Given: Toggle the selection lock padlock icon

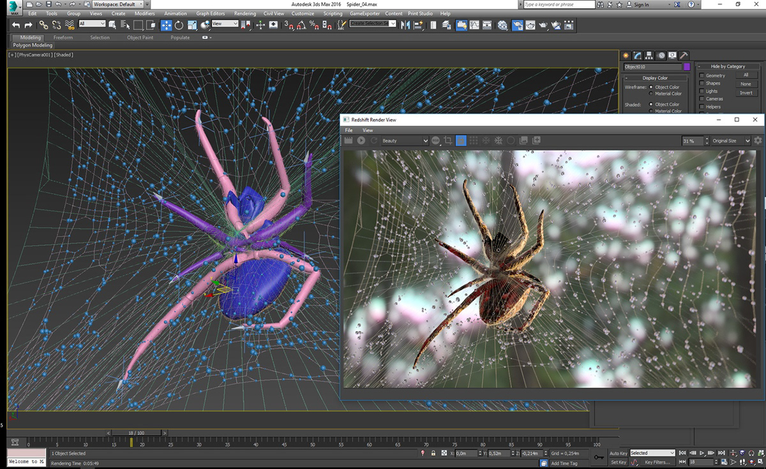Looking at the screenshot, I should [434, 453].
